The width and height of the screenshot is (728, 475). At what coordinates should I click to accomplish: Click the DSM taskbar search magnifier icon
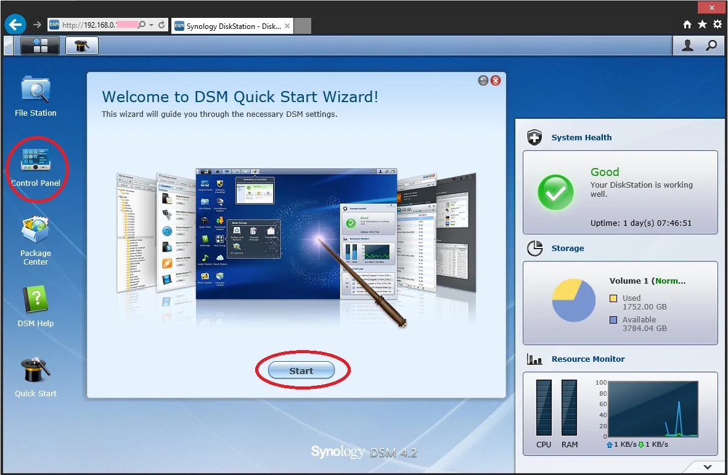click(711, 46)
